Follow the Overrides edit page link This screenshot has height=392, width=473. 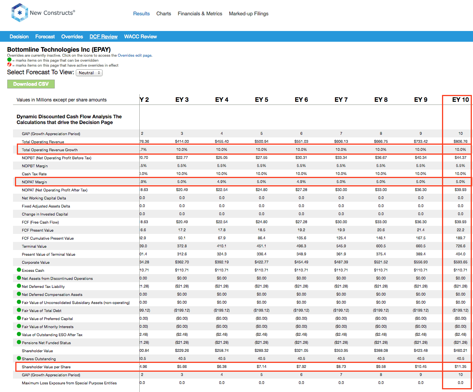pos(135,56)
